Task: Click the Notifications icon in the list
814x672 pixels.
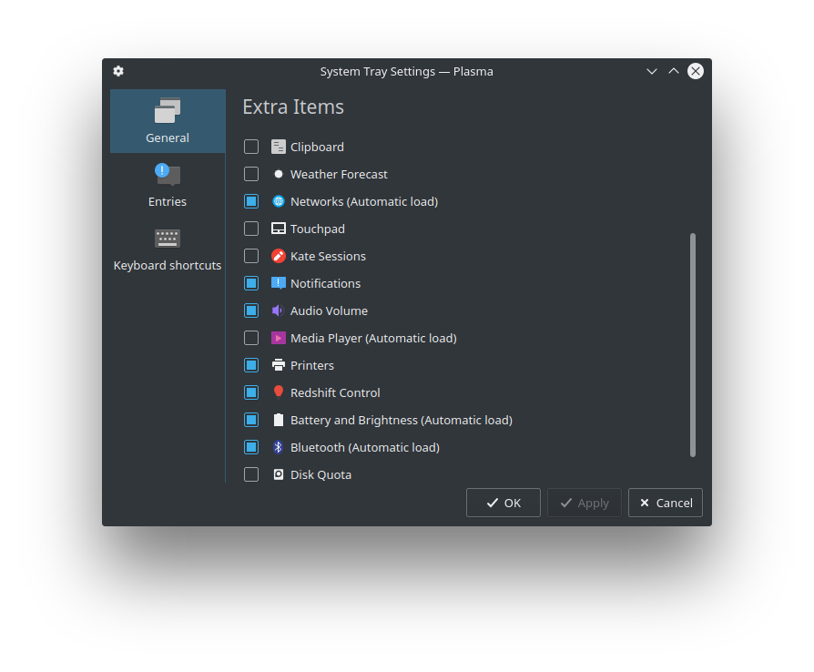Action: tap(279, 283)
